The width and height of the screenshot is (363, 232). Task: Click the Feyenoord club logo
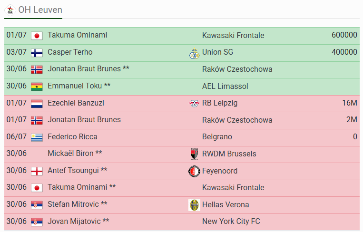(x=194, y=171)
